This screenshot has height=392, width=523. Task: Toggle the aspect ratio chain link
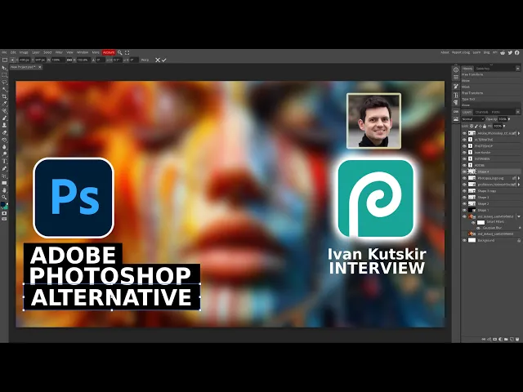click(x=69, y=60)
